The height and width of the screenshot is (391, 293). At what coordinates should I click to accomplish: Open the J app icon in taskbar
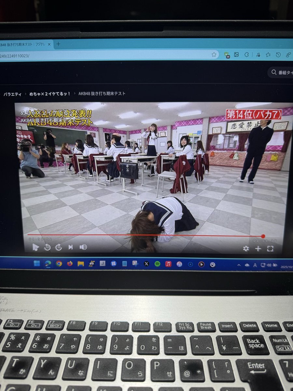tap(102, 263)
